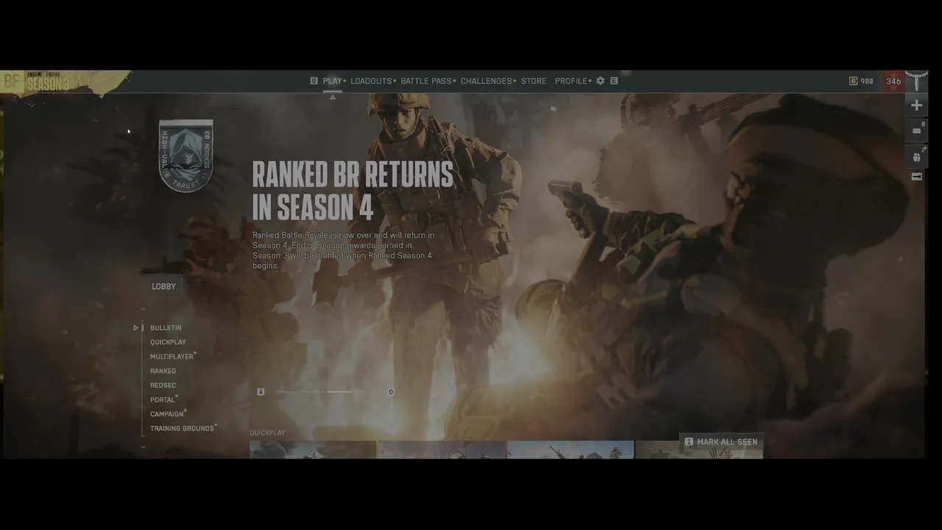Open the PLAY tab
The height and width of the screenshot is (530, 942).
click(332, 81)
